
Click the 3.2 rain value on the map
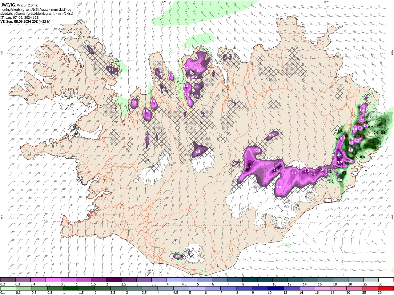click(344, 173)
